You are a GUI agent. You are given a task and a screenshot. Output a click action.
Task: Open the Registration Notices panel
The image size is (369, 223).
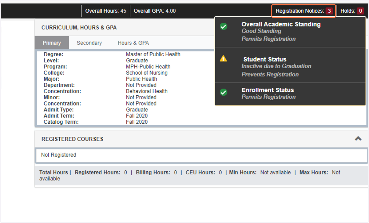pyautogui.click(x=304, y=11)
